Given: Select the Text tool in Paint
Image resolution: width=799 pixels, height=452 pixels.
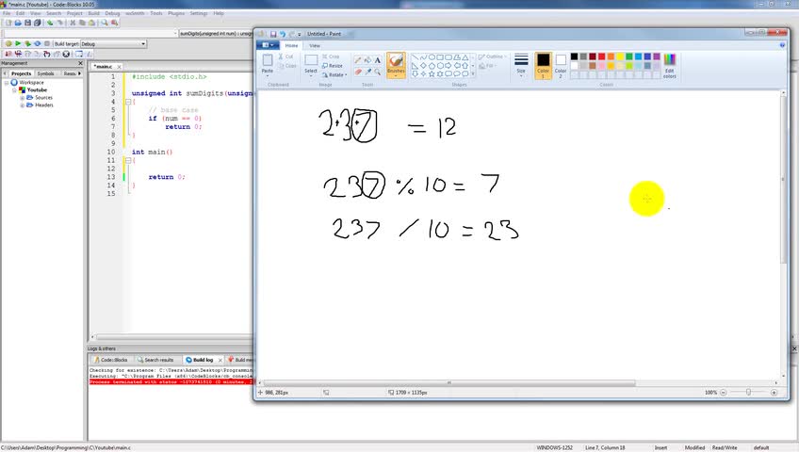Looking at the screenshot, I should (x=378, y=60).
